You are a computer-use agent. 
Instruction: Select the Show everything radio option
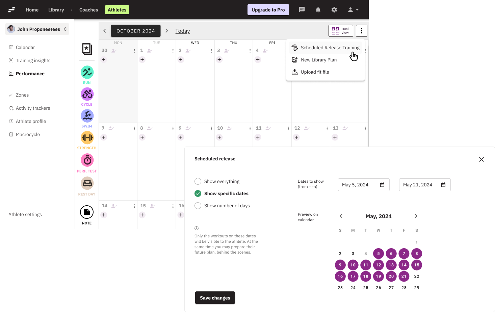point(198,181)
